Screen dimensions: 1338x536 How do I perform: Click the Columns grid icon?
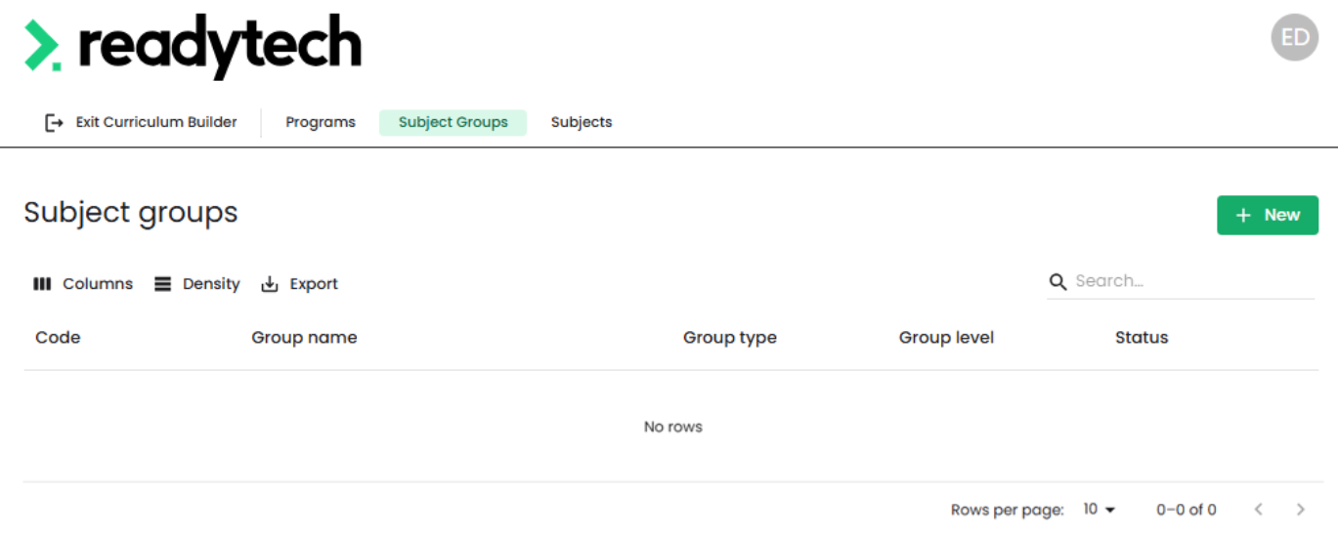pyautogui.click(x=42, y=284)
